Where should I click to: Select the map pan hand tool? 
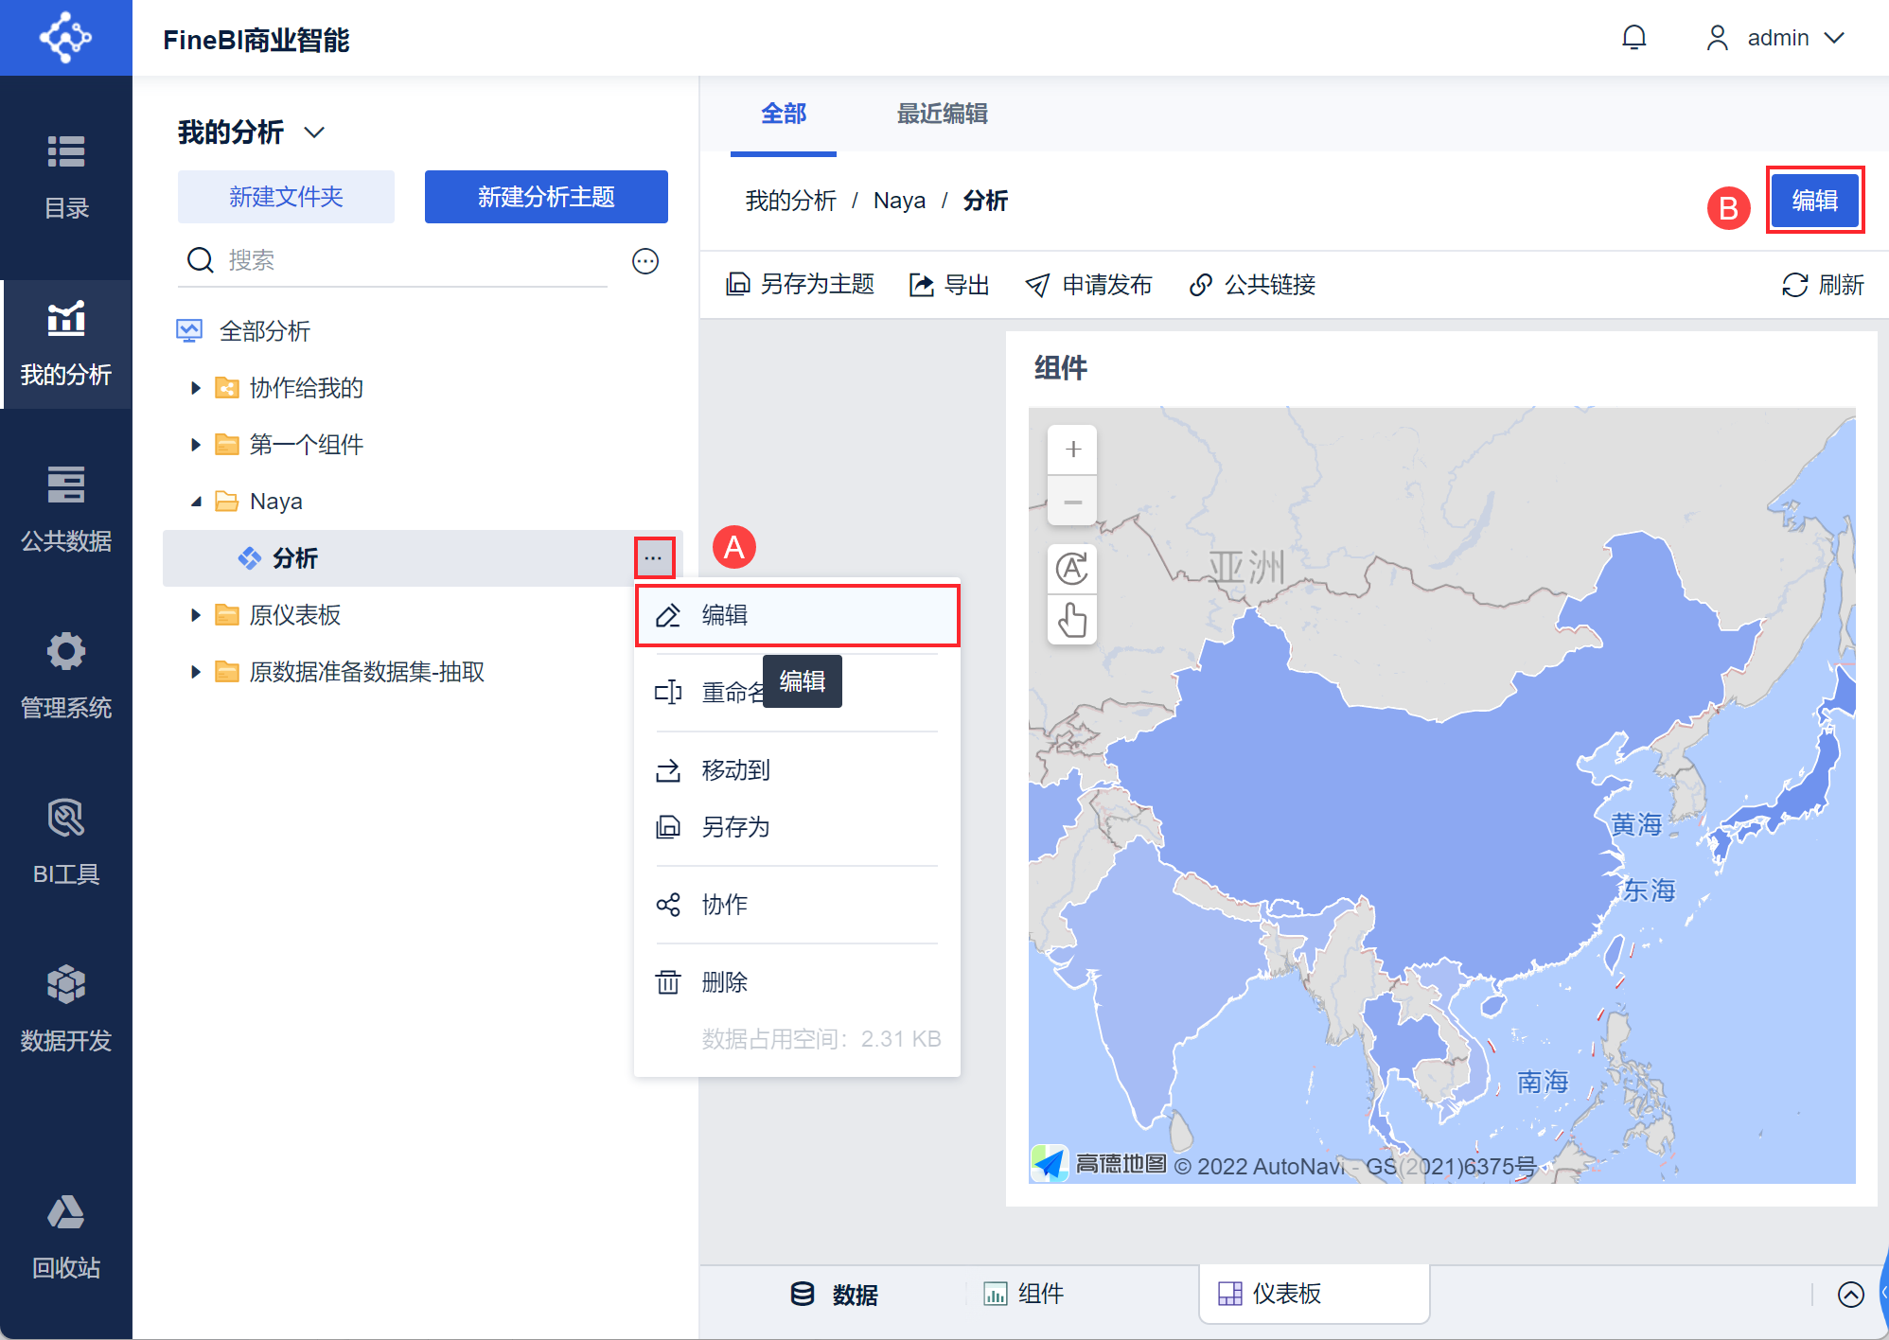pyautogui.click(x=1072, y=621)
